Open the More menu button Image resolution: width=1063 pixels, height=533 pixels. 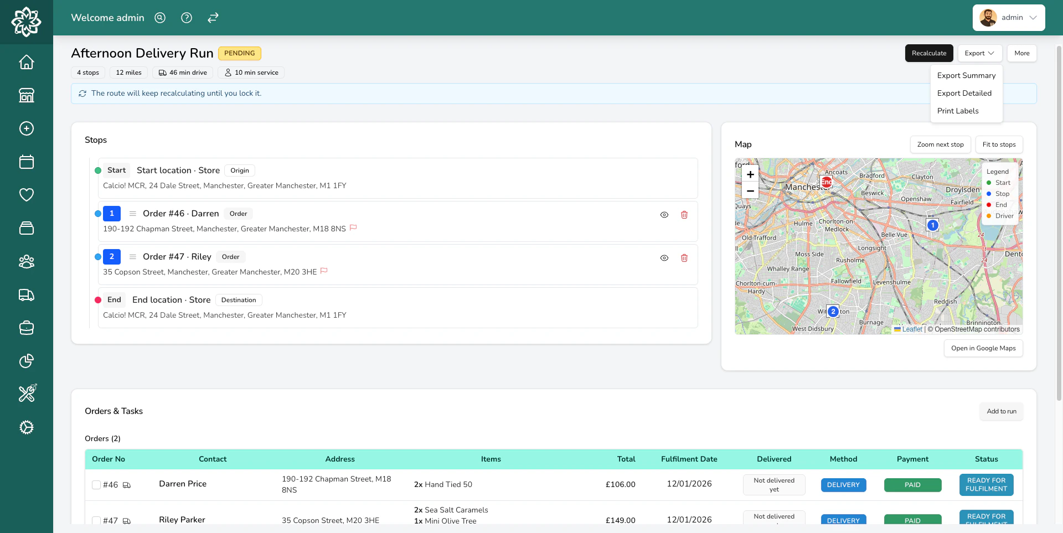[x=1022, y=53]
